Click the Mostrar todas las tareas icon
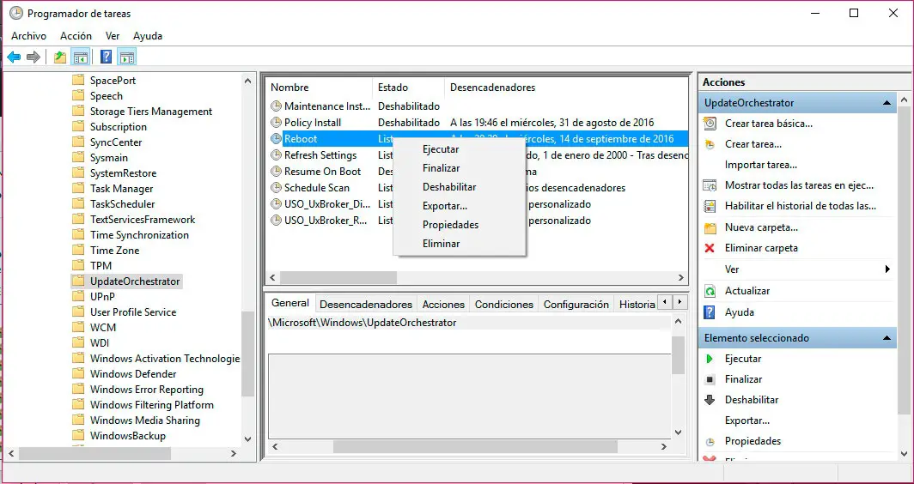The height and width of the screenshot is (484, 914). (x=710, y=186)
